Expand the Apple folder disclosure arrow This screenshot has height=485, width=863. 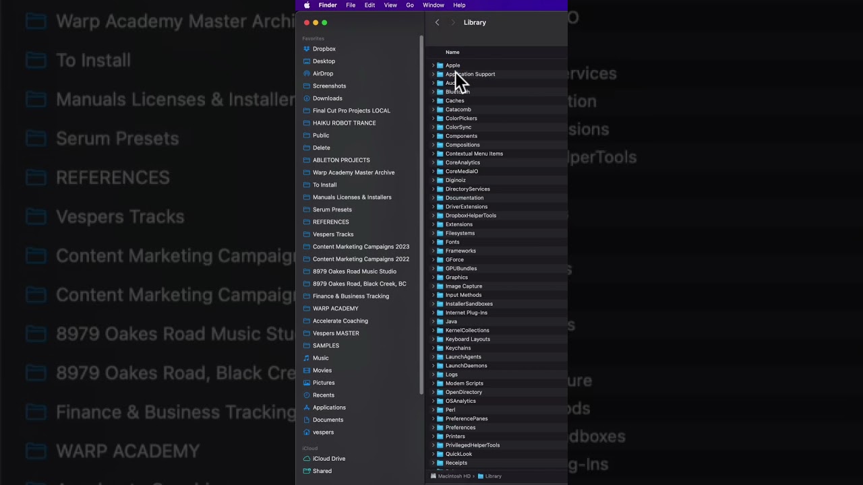(x=433, y=65)
